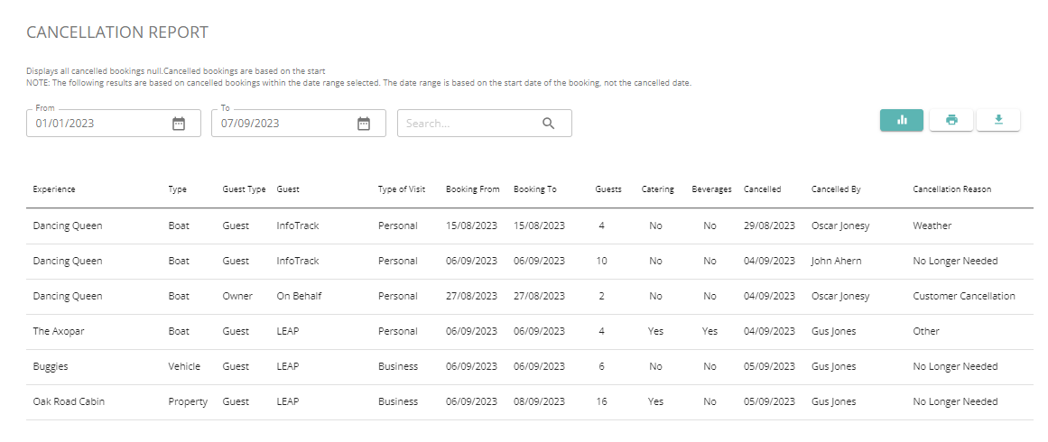
Task: Click the Weather cancellation reason cell
Action: pos(932,226)
